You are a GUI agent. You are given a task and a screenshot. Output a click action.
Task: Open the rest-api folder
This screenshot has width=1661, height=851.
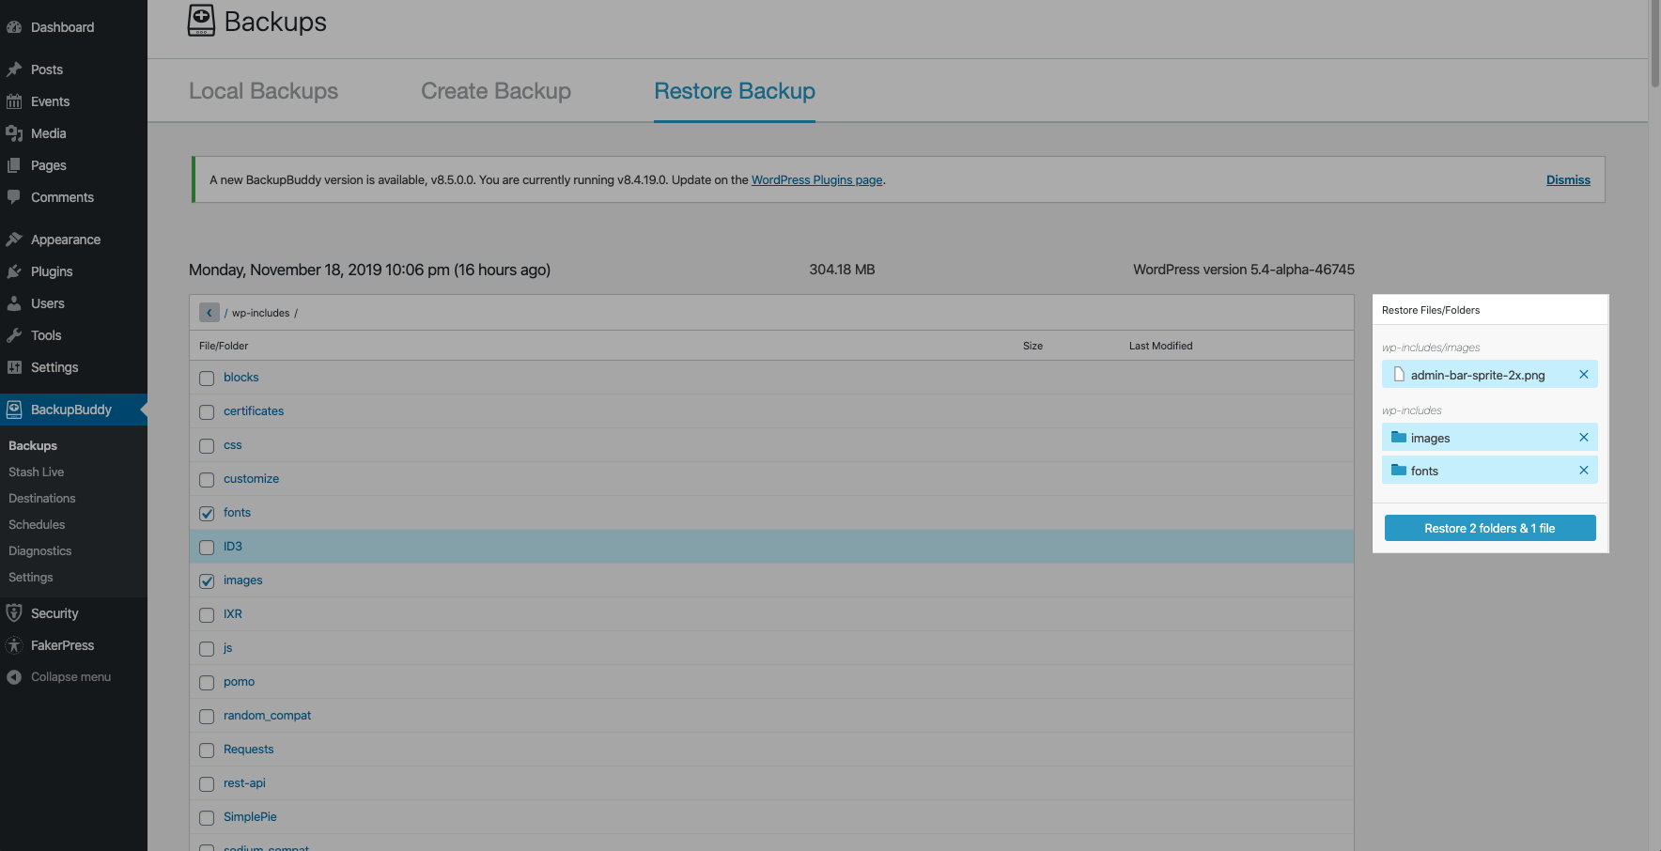pyautogui.click(x=244, y=782)
